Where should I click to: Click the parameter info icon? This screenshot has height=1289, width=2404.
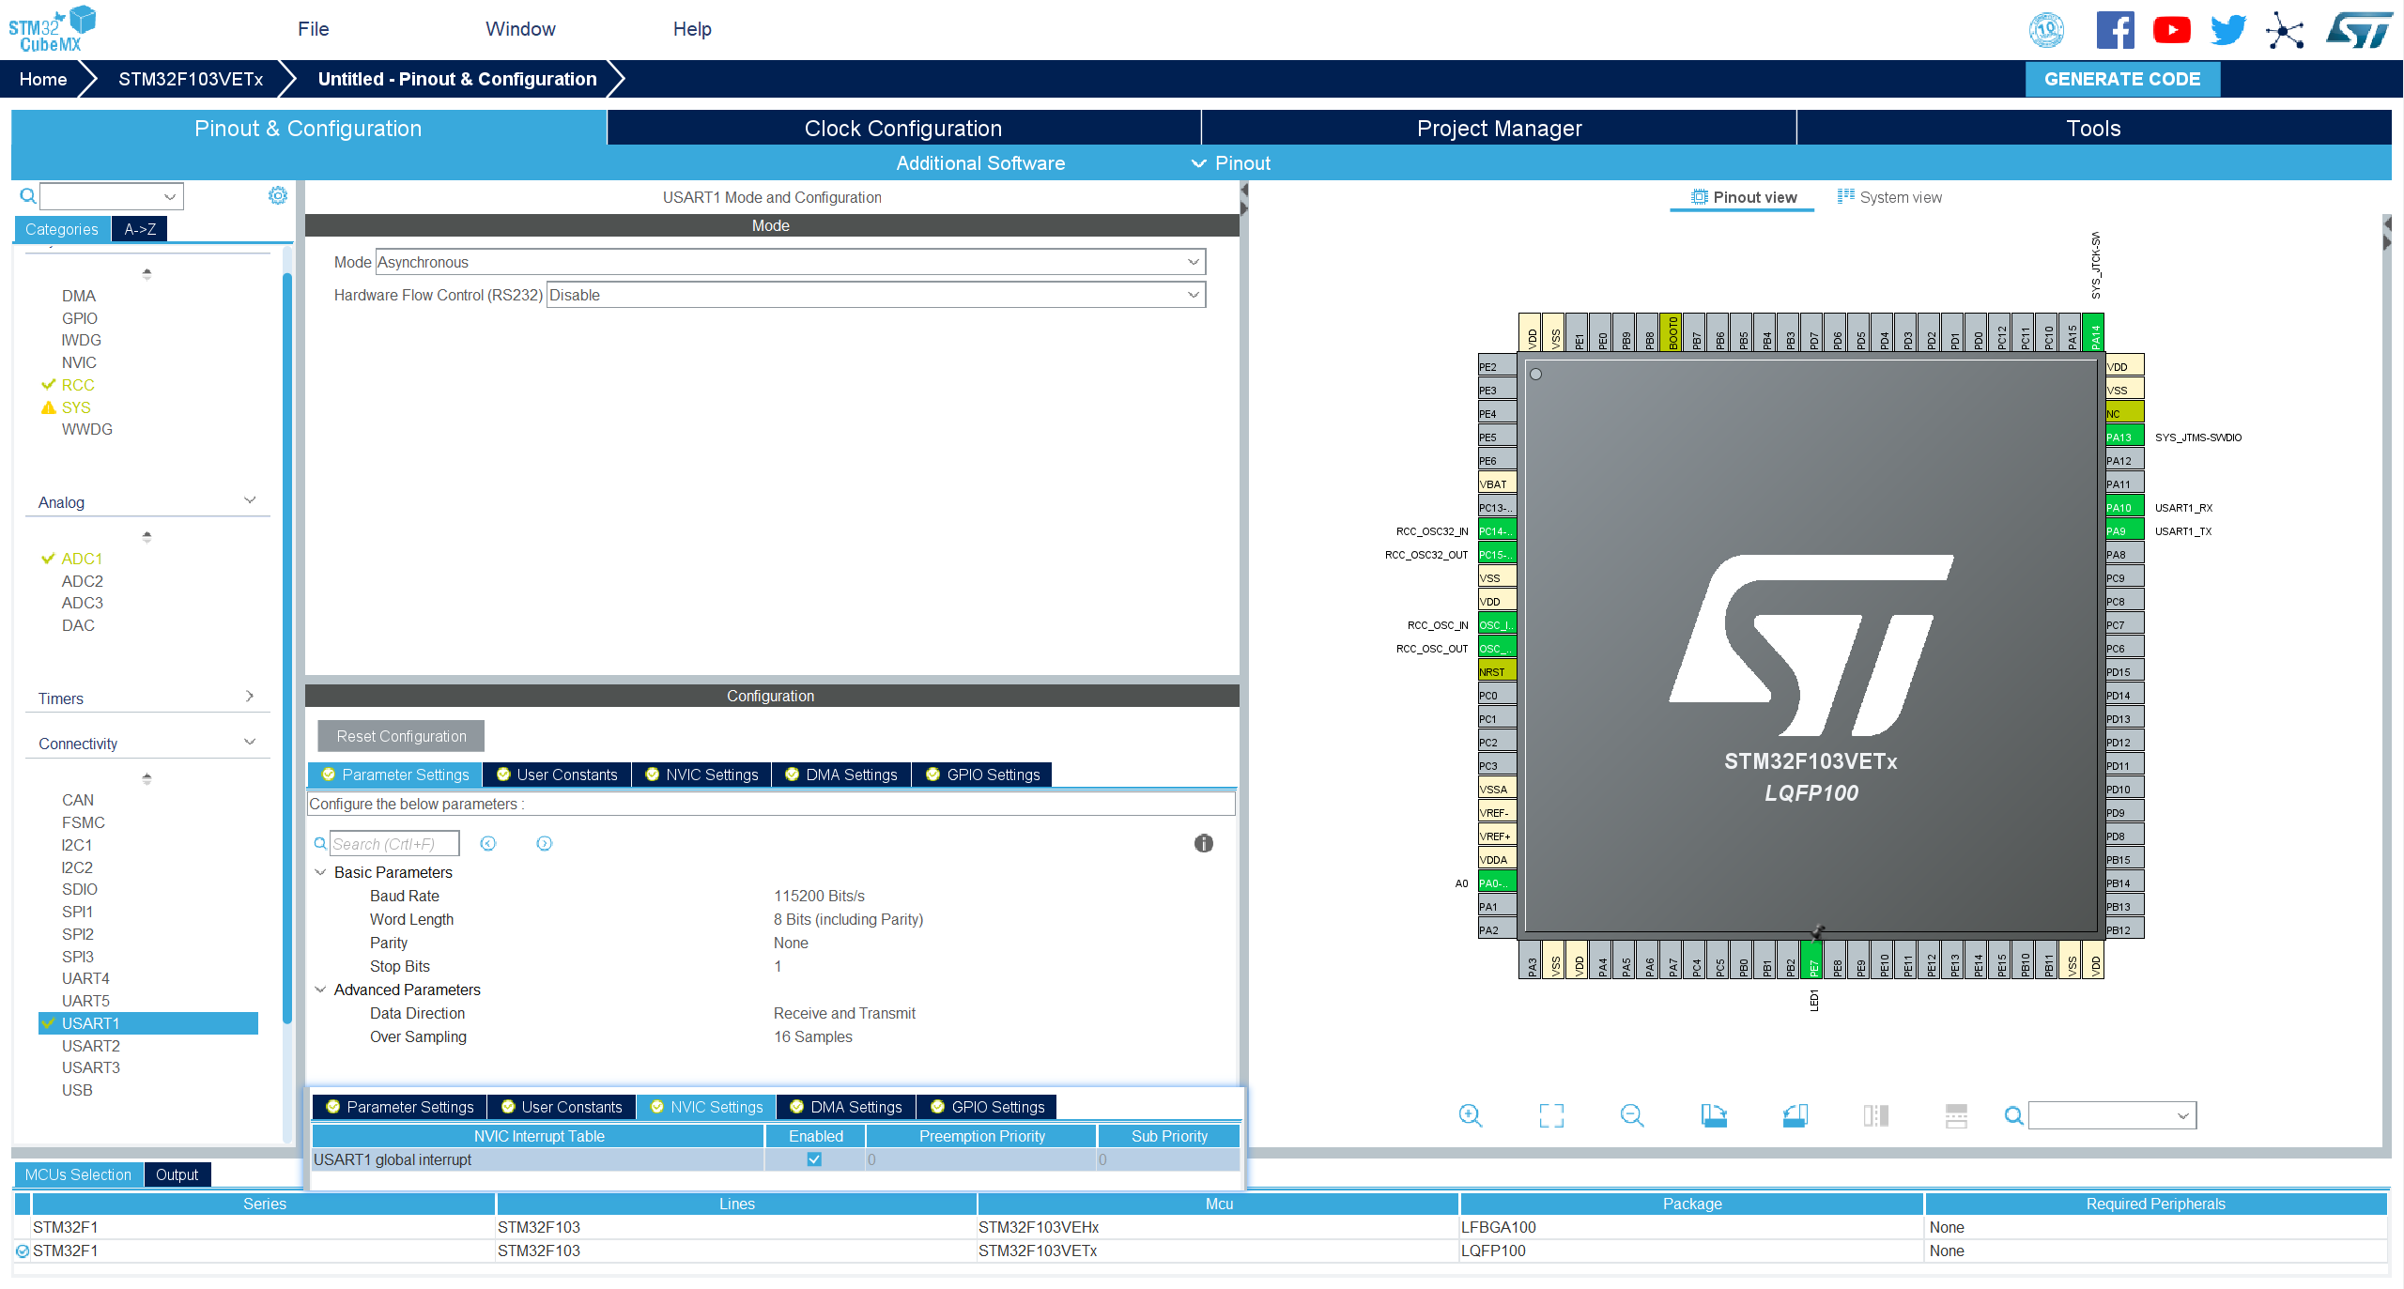pos(1203,843)
